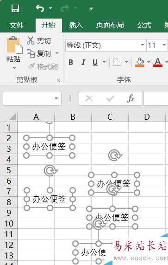Select column A header

pos(36,117)
